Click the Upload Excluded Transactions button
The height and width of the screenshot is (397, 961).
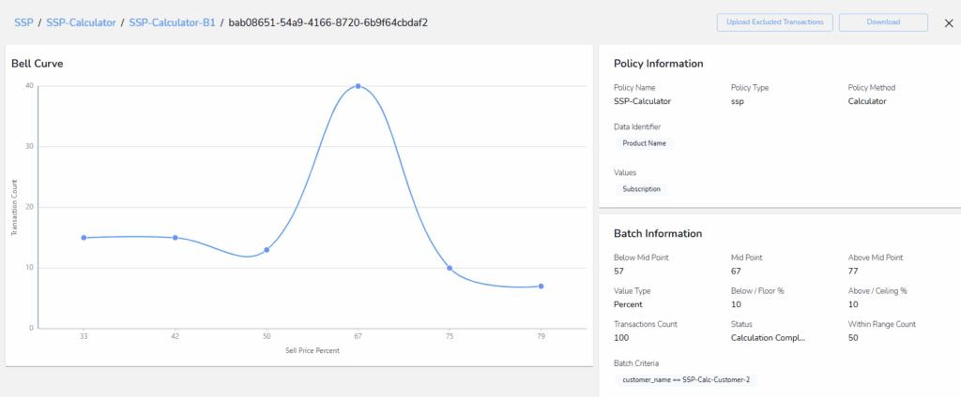click(774, 22)
